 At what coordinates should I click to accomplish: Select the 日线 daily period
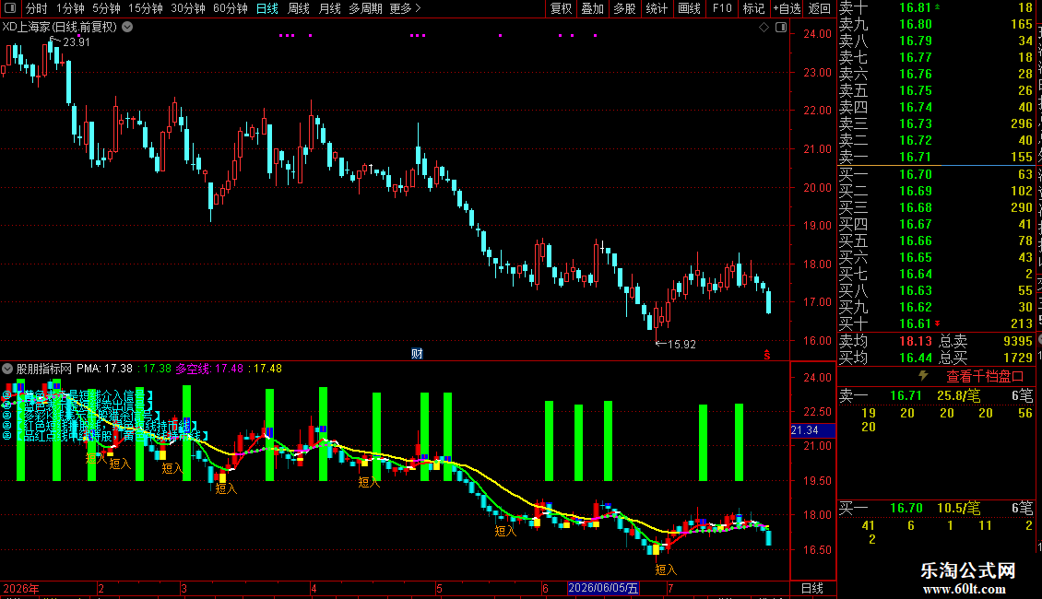pyautogui.click(x=267, y=8)
